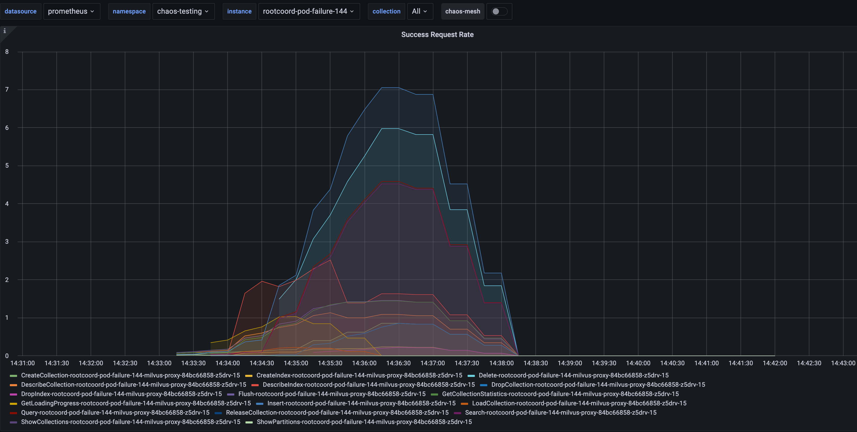The image size is (857, 432).
Task: Click the DropCollection legend color icon
Action: tap(483, 385)
